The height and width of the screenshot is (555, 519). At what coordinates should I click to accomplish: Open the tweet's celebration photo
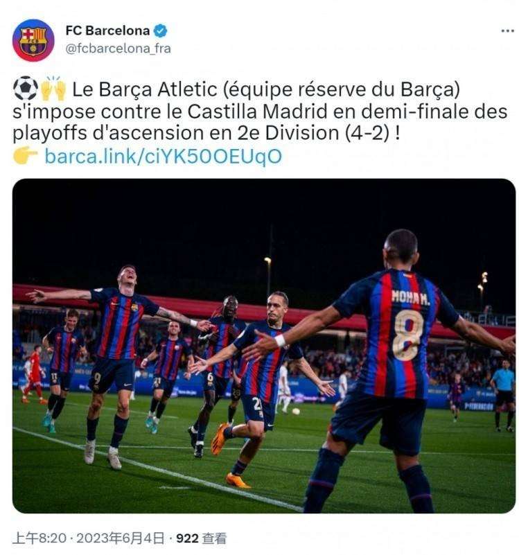click(x=264, y=346)
